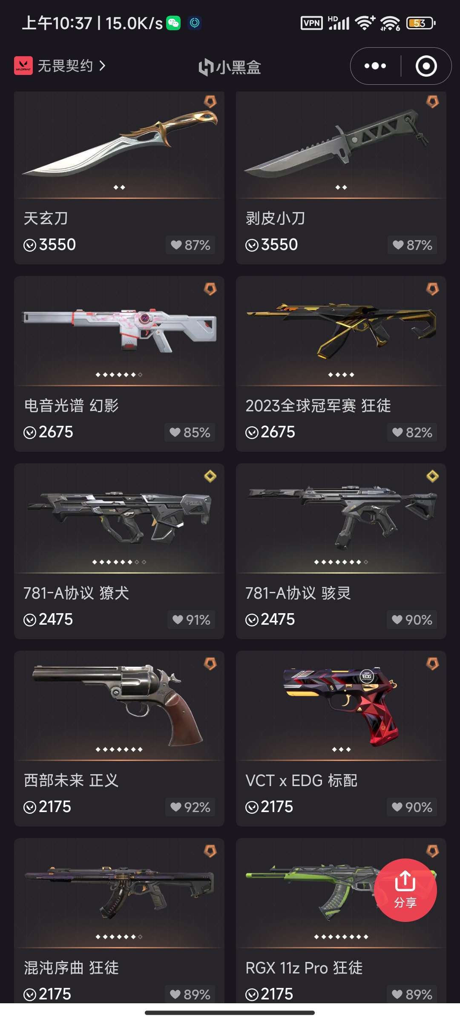Expand the 无畏契约 game selector chevron

(x=102, y=66)
